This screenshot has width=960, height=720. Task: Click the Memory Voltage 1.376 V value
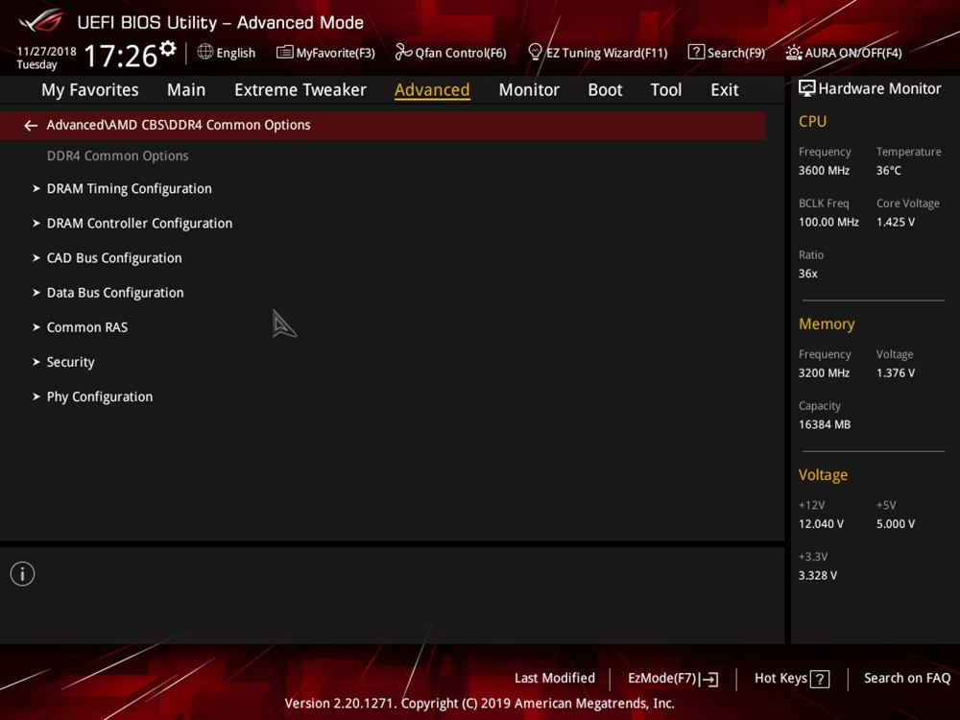point(895,372)
